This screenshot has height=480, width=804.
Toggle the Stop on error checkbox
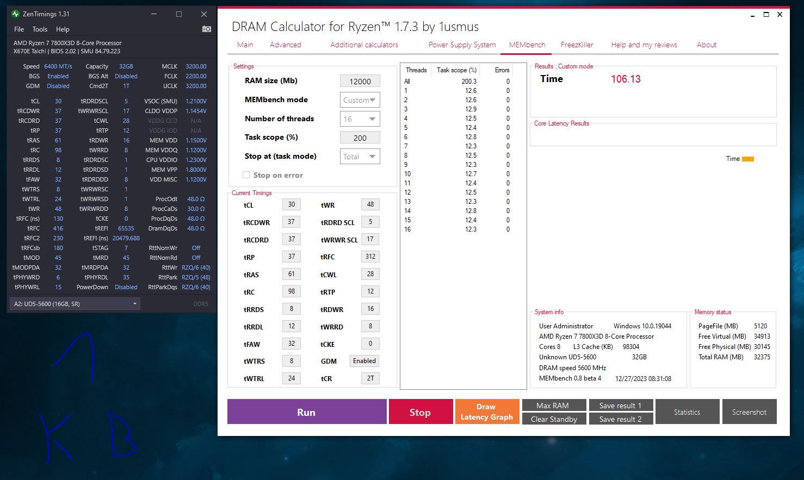coord(246,175)
